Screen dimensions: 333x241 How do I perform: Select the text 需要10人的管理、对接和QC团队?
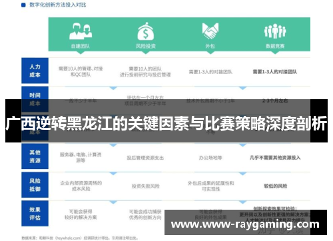click(81, 71)
